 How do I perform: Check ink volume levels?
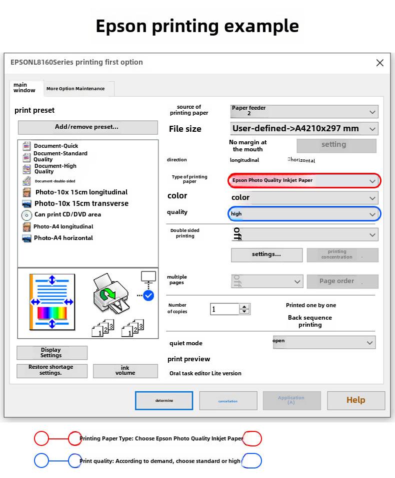[x=125, y=371]
